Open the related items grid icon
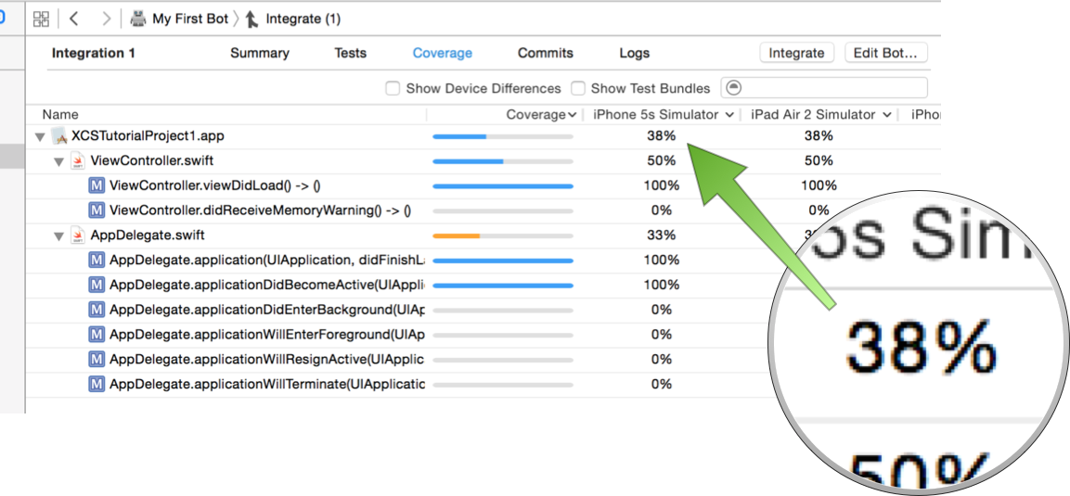Viewport: 1070px width, 496px height. (41, 19)
